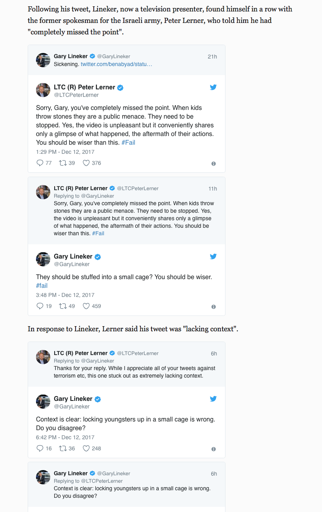Image resolution: width=322 pixels, height=512 pixels.
Task: Click the reply icon on the 1:29 PM tweet
Action: (x=40, y=163)
